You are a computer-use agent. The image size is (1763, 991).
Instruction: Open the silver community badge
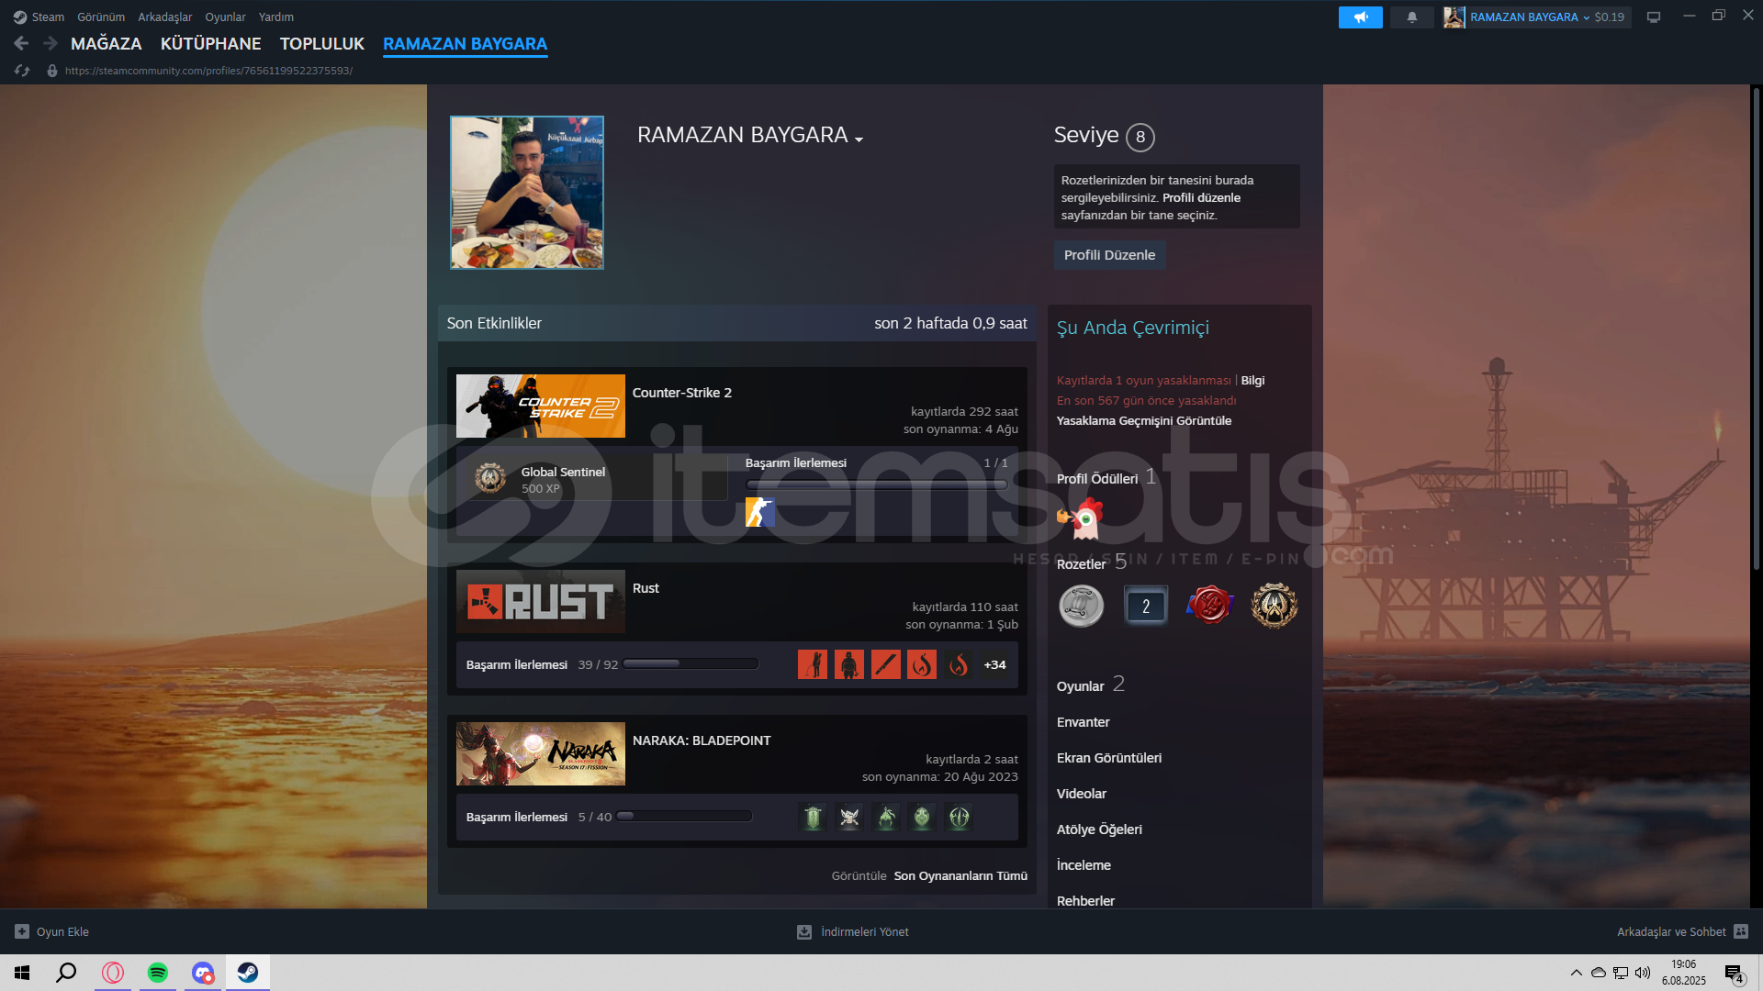point(1082,607)
